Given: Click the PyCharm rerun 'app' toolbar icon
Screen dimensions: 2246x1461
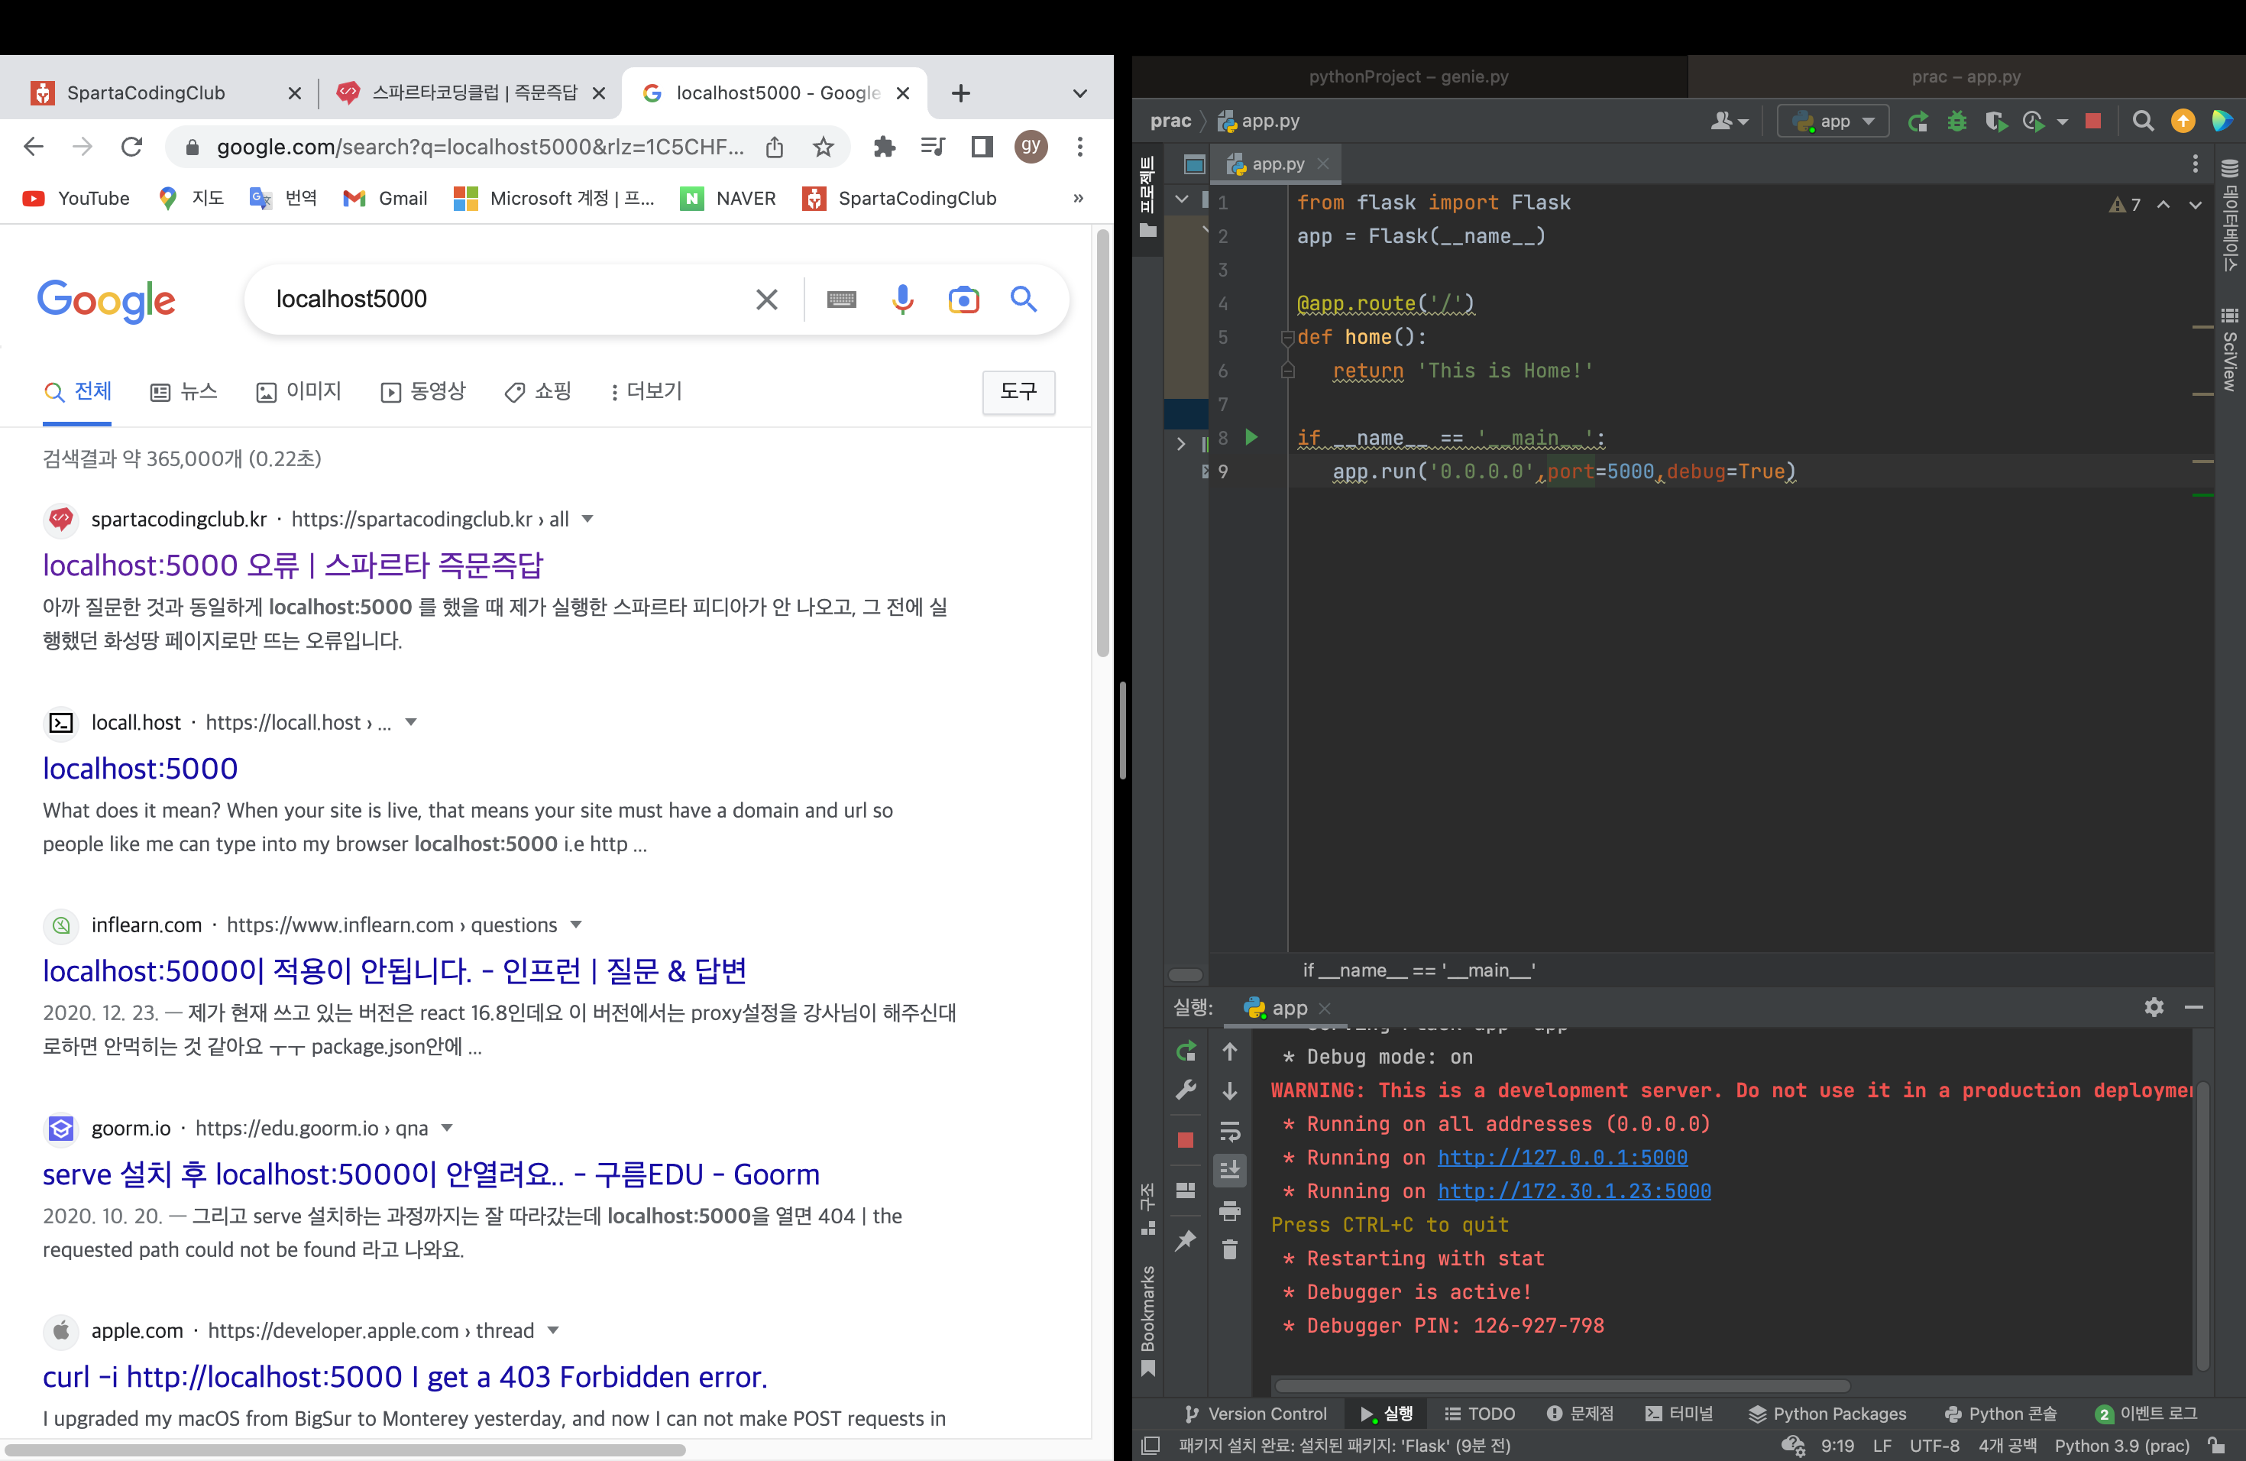Looking at the screenshot, I should tap(1918, 121).
